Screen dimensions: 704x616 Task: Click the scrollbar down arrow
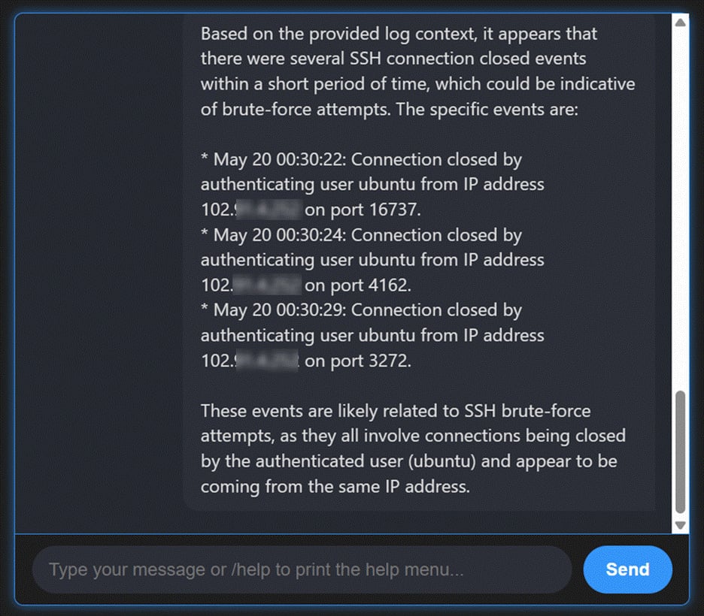680,525
